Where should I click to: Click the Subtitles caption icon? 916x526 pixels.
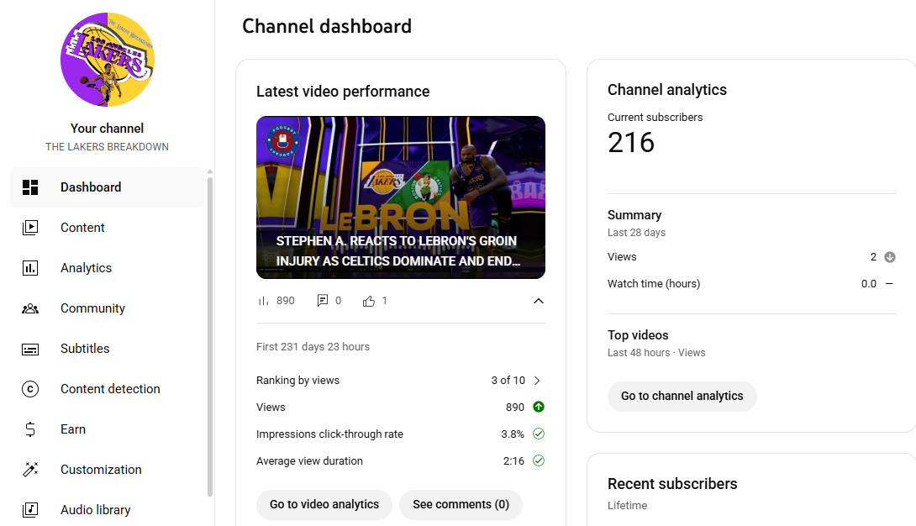pyautogui.click(x=29, y=349)
